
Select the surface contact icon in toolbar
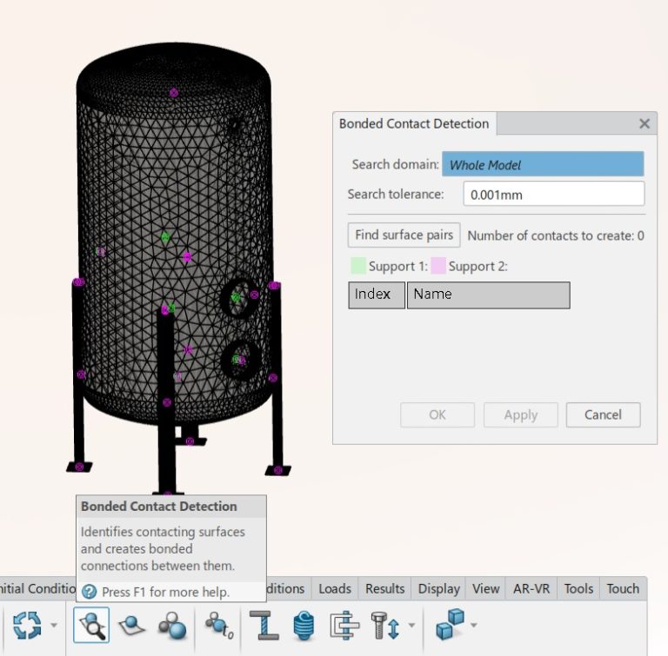tap(131, 625)
